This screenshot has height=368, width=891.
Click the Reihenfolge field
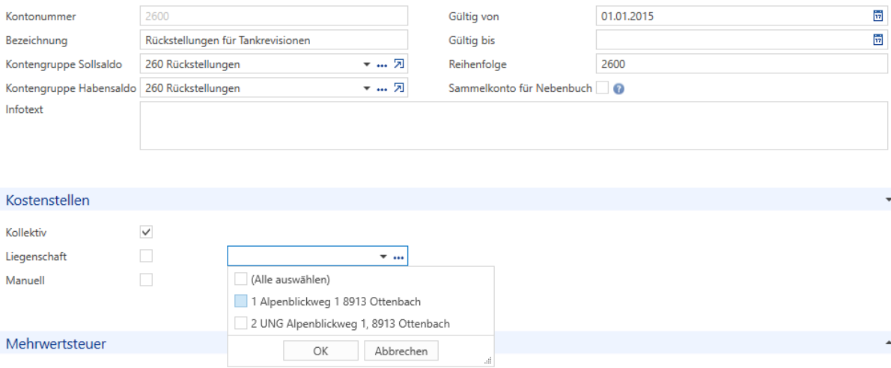click(741, 64)
